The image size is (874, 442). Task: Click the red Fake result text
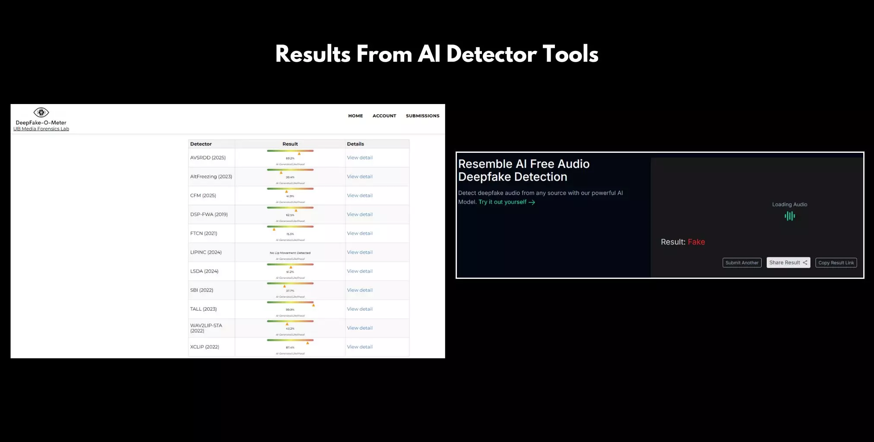(696, 242)
